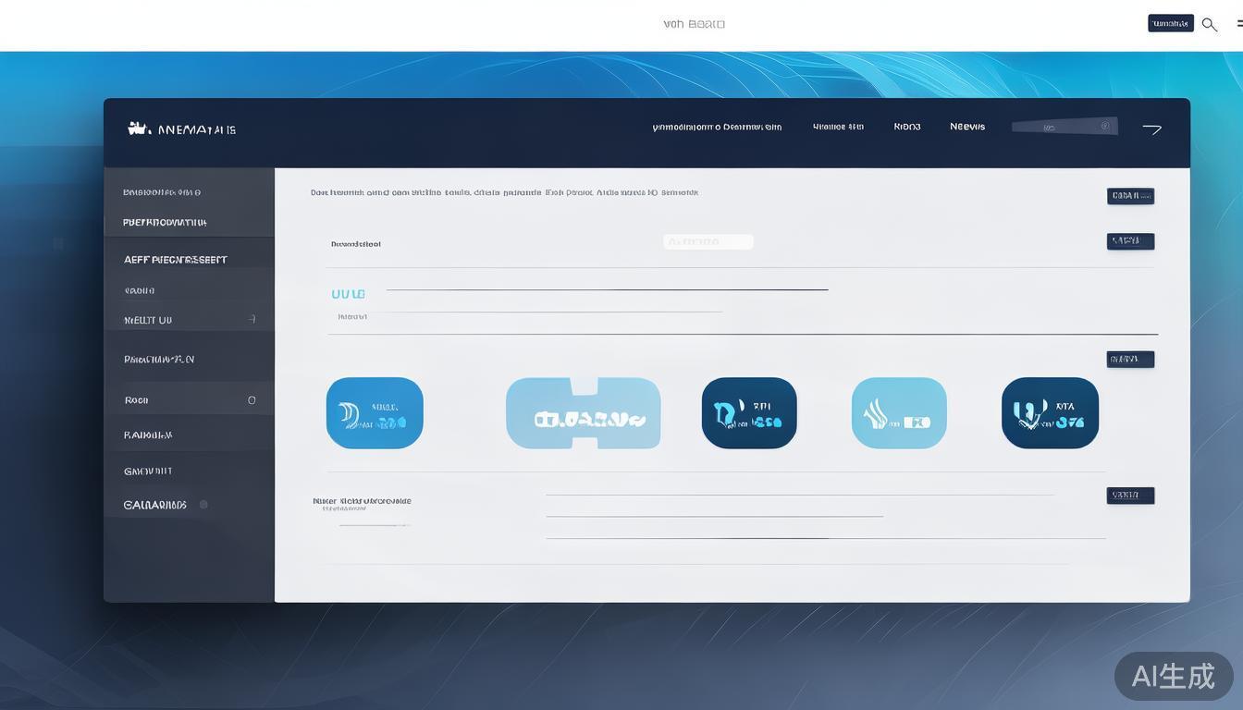Click the app logo in the header
The image size is (1243, 710).
pos(140,129)
